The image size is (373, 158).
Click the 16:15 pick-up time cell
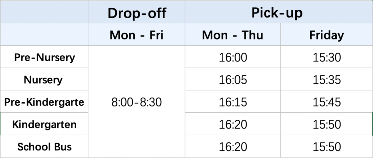click(x=233, y=102)
